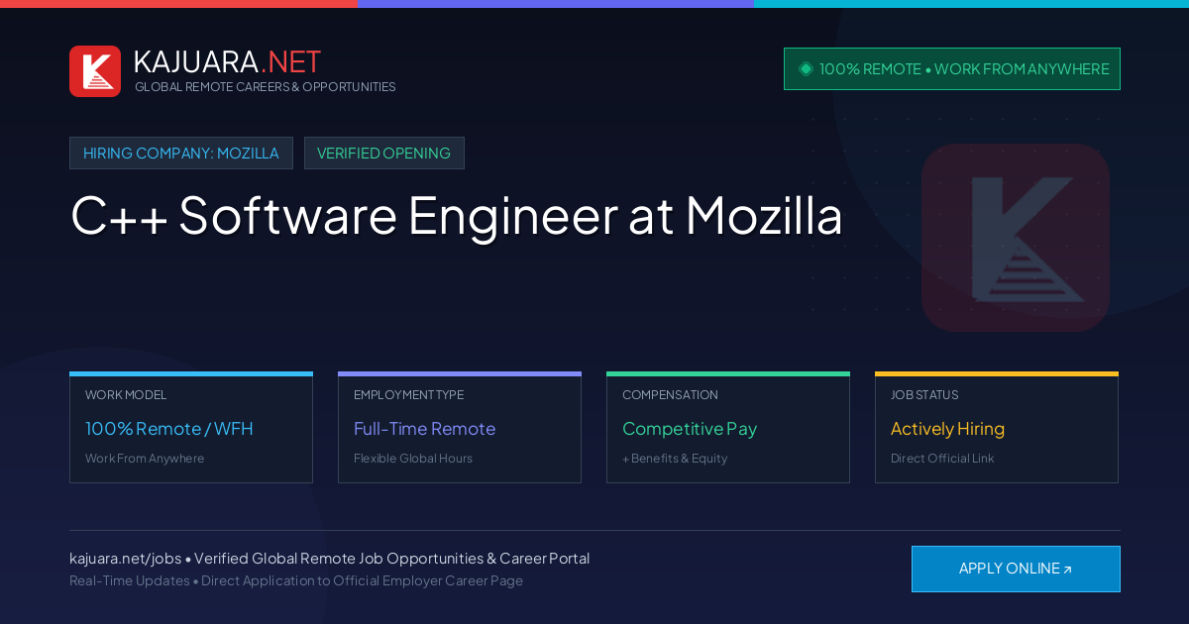Select the Verified Opening tag
Image resolution: width=1189 pixels, height=624 pixels.
(384, 154)
